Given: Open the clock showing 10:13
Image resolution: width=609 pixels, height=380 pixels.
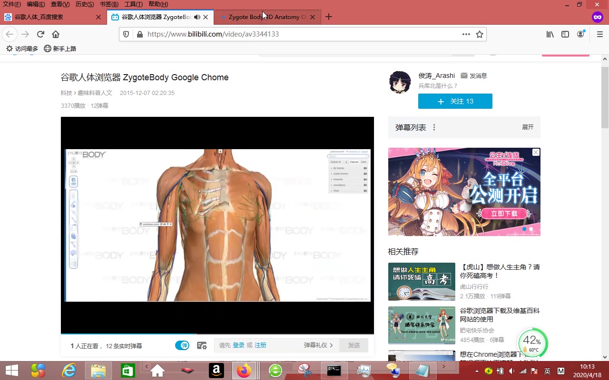Looking at the screenshot, I should tap(588, 370).
